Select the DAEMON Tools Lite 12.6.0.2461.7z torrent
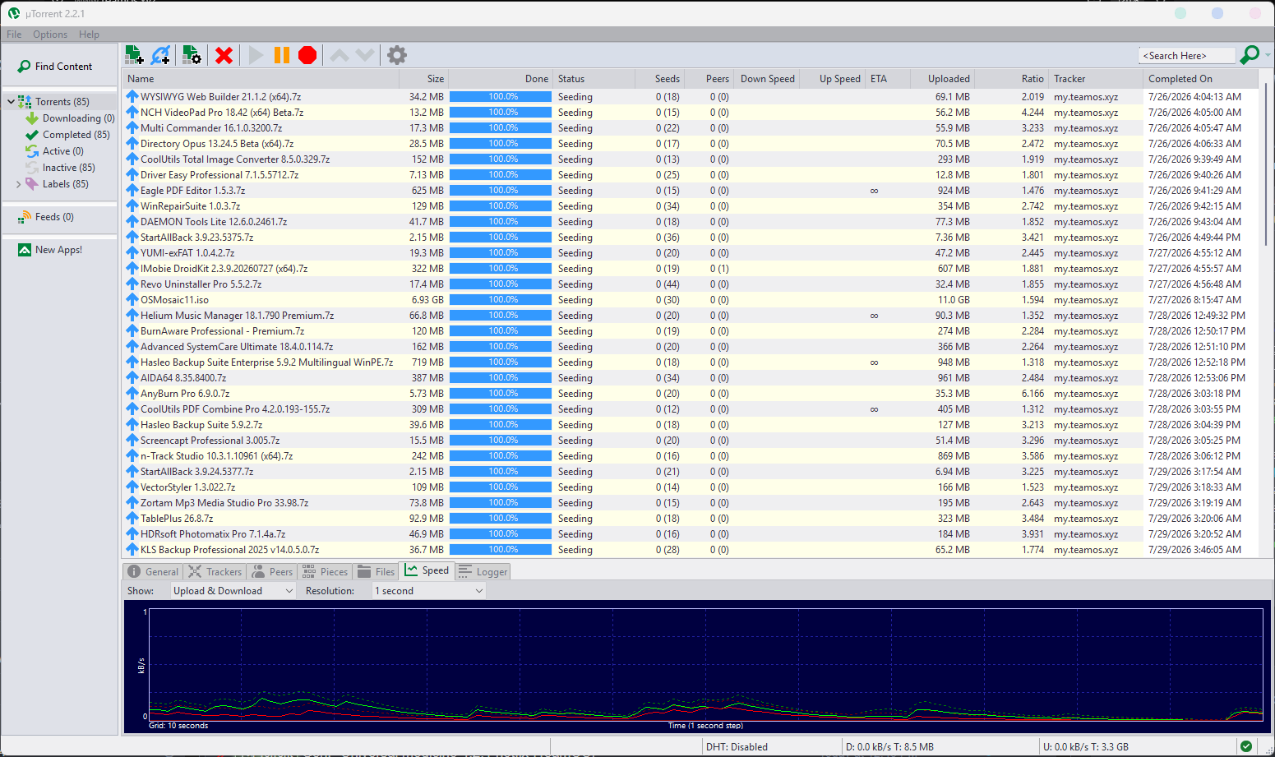Screen dimensions: 1275x757 point(691,222)
